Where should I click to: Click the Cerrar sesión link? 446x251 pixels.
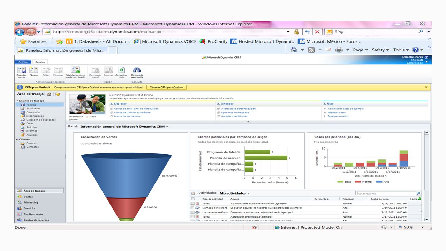[x=415, y=63]
